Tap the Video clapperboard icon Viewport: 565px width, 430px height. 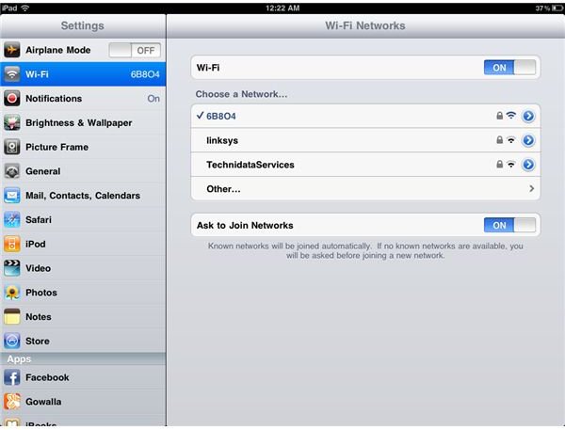[x=12, y=268]
